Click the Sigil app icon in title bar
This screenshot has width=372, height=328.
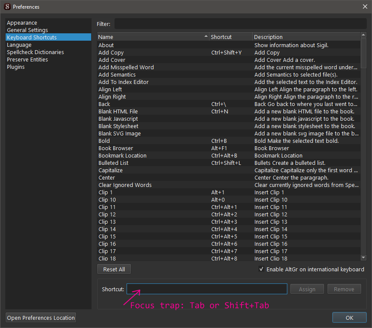point(7,6)
